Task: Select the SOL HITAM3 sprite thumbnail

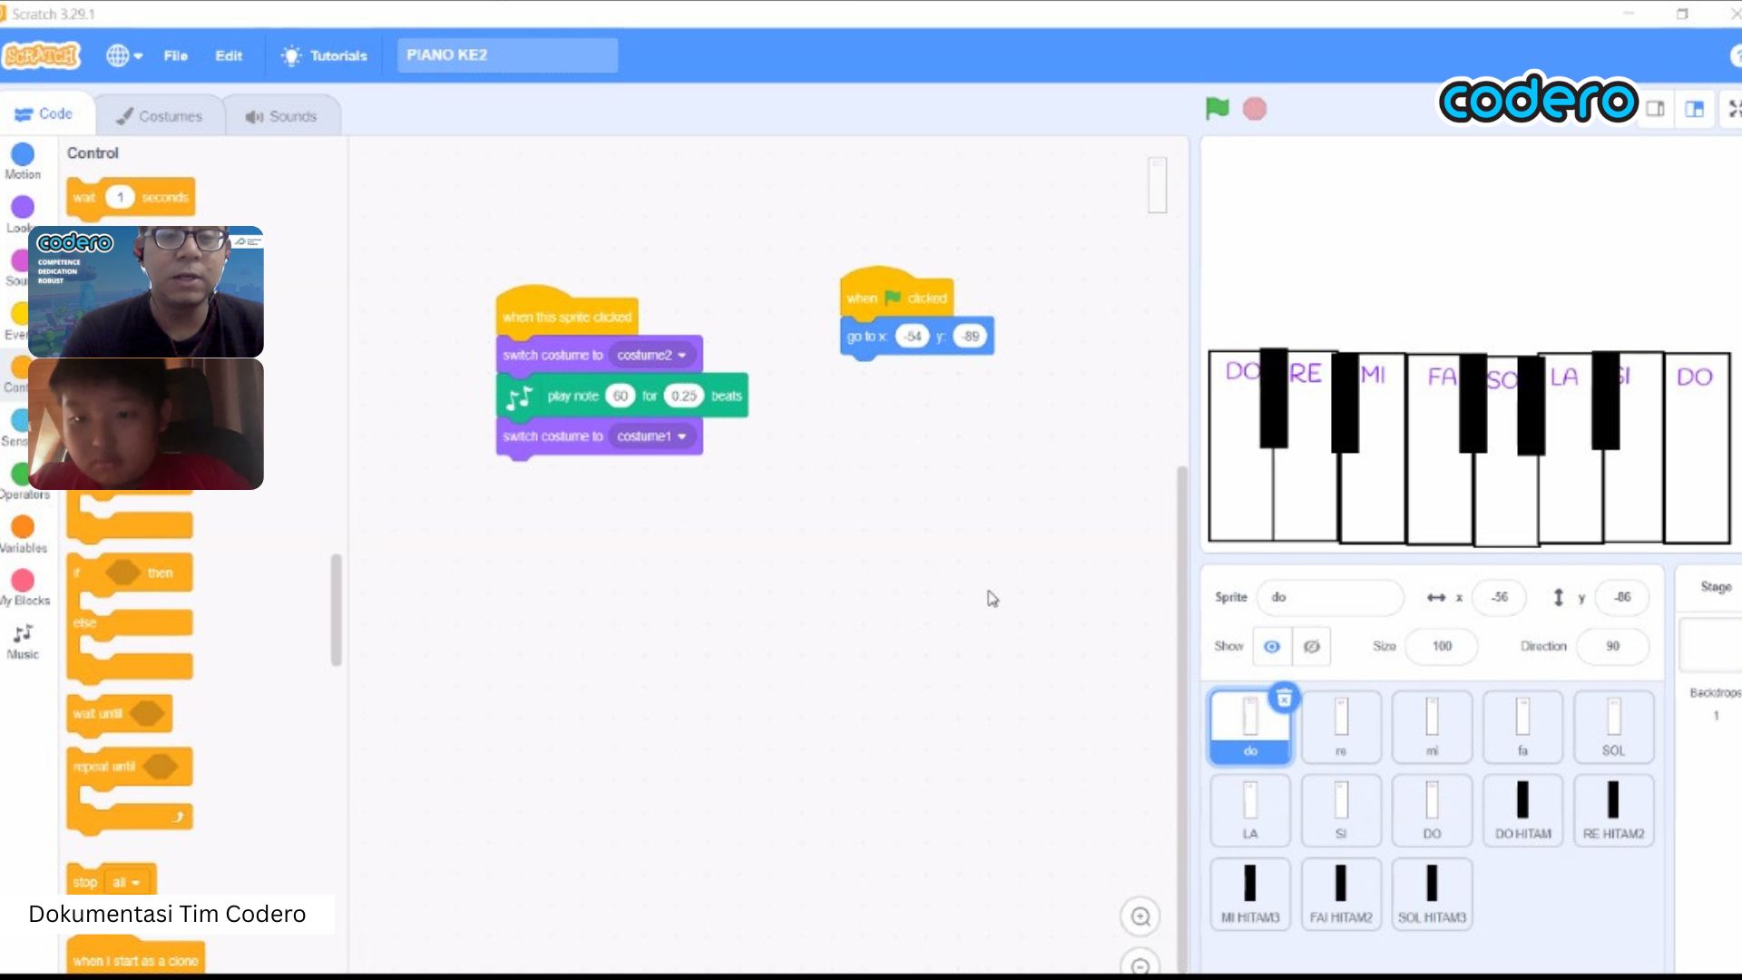Action: [x=1432, y=894]
